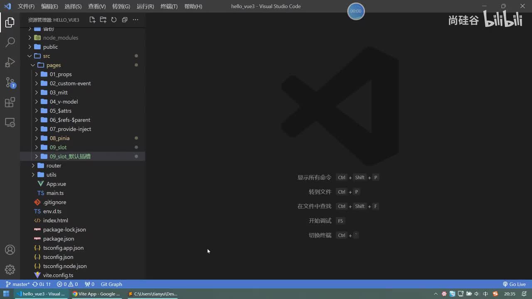Select the 04_v-model folder
Screen dimensions: 532x299
pos(82,102)
